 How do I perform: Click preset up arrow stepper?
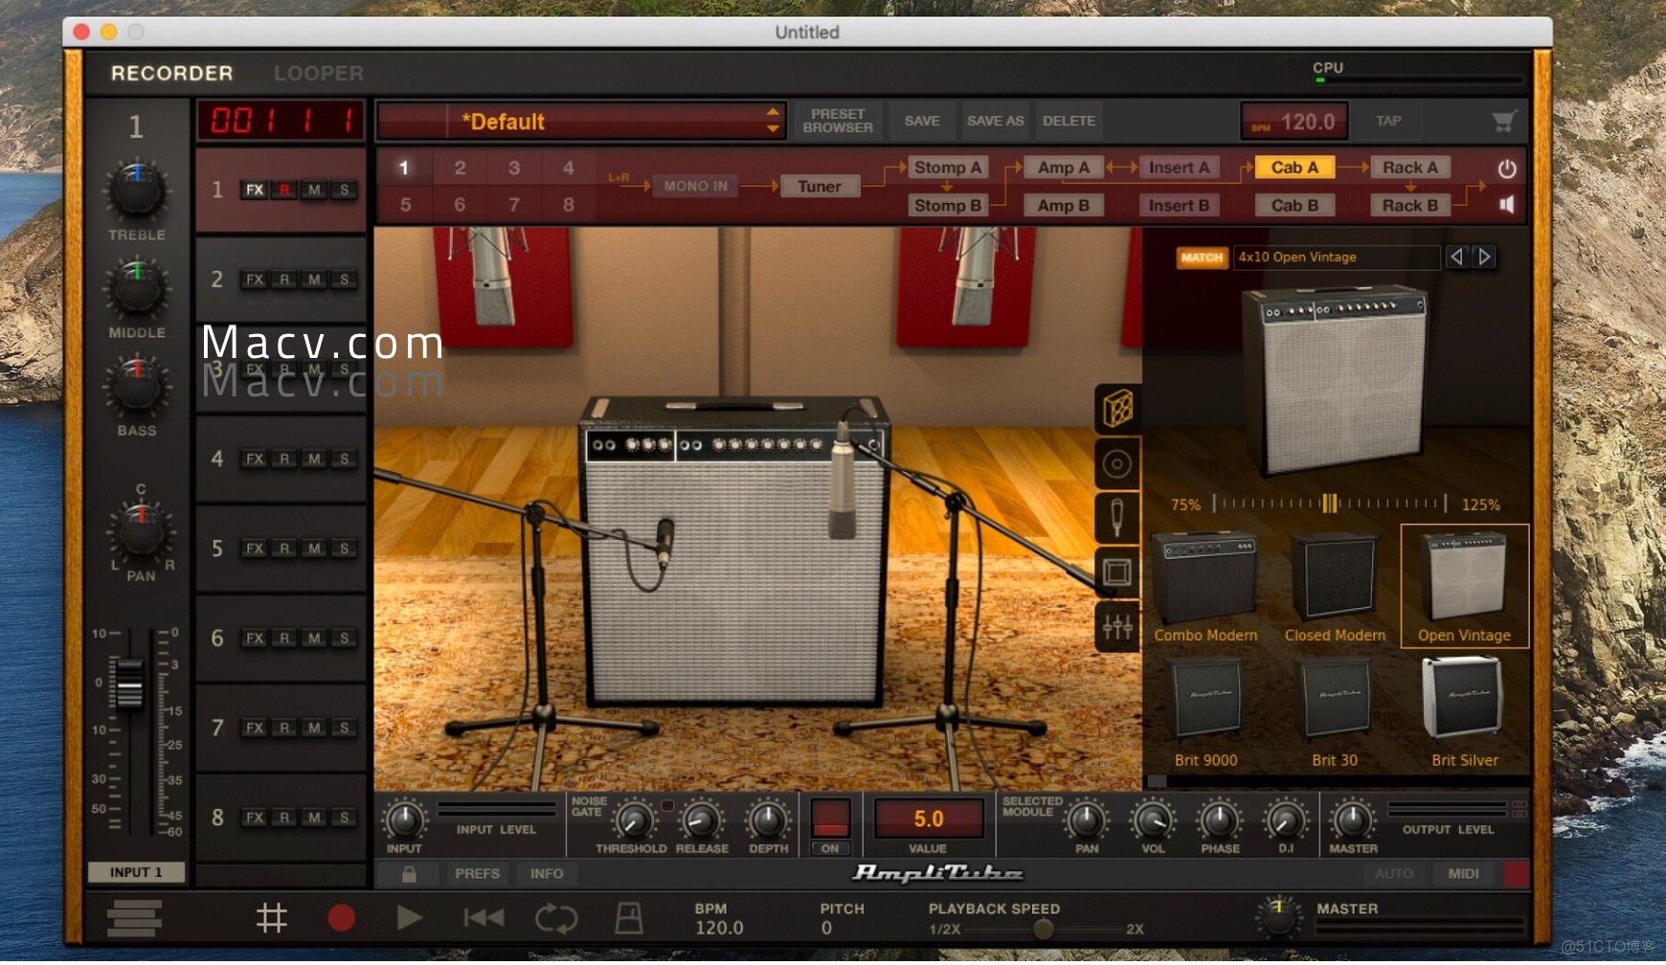coord(773,112)
